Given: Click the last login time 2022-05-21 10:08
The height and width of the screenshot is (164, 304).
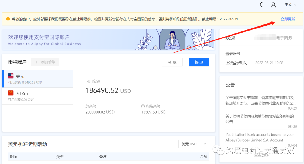Looking at the screenshot, I should [269, 63].
